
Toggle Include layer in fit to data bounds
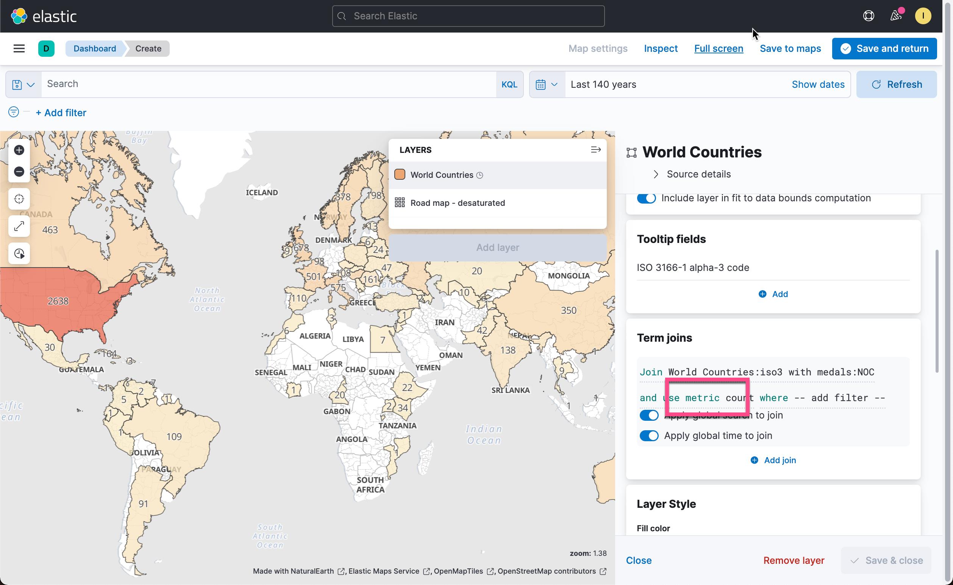pos(646,198)
